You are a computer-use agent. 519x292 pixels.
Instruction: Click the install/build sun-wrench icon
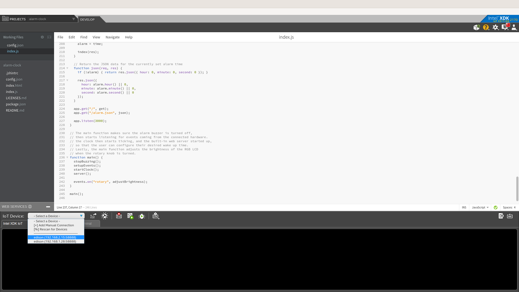click(x=105, y=216)
